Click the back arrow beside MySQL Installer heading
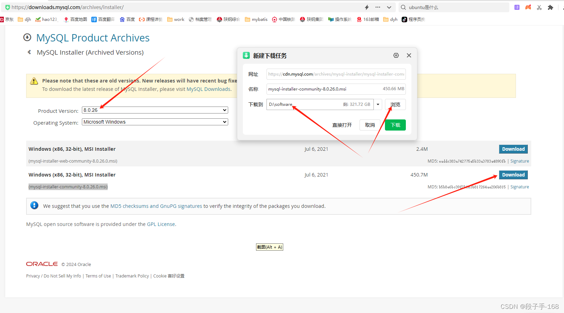 click(x=29, y=52)
